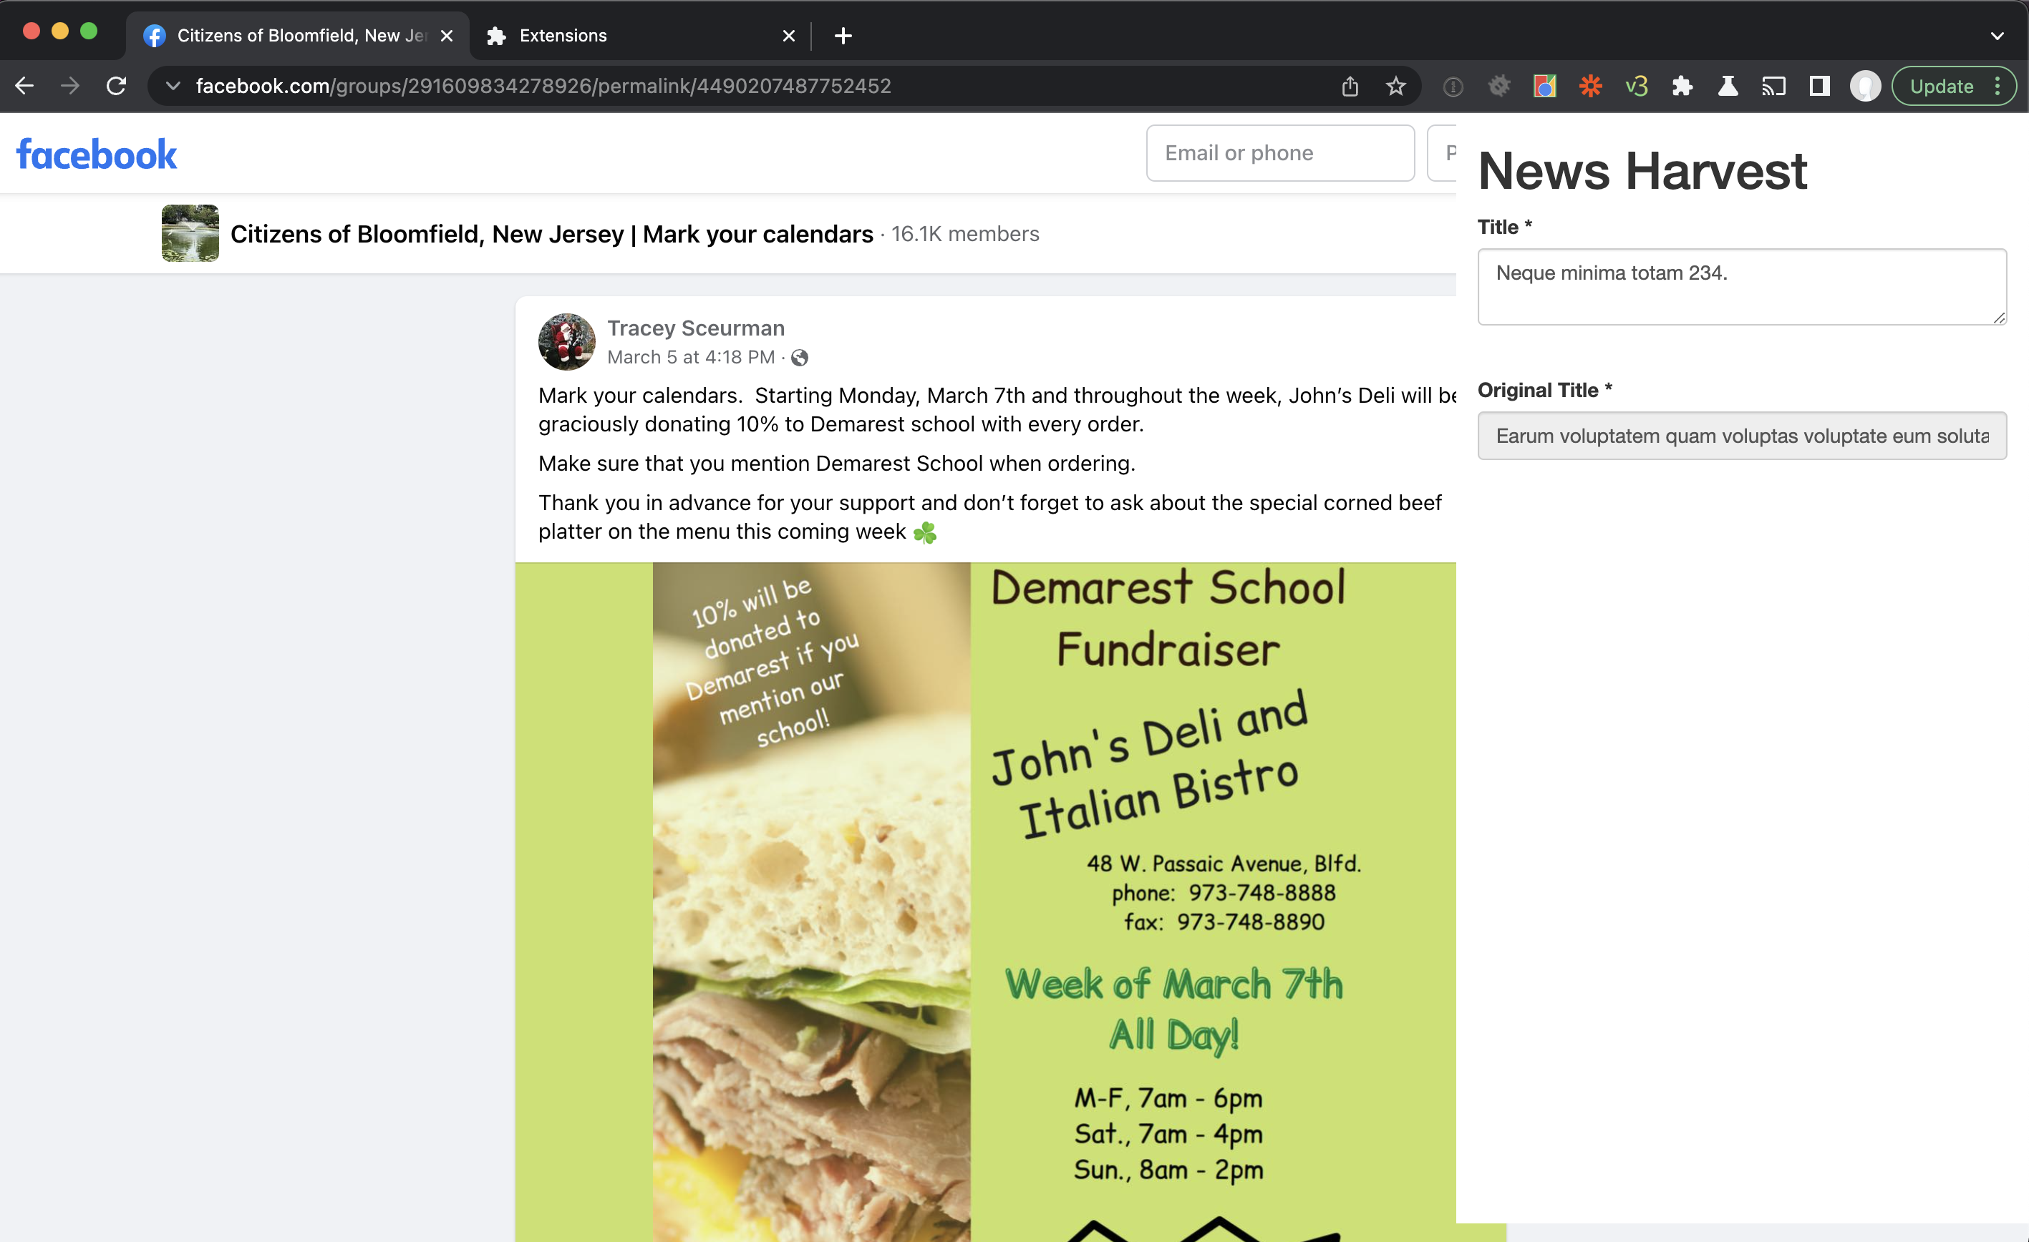Bookmark this page with the star icon
The height and width of the screenshot is (1242, 2029).
tap(1395, 87)
